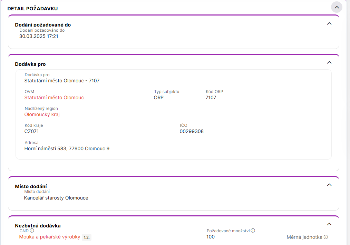Image resolution: width=350 pixels, height=245 pixels.
Task: Show info for Požadované množství
Action: (x=253, y=231)
